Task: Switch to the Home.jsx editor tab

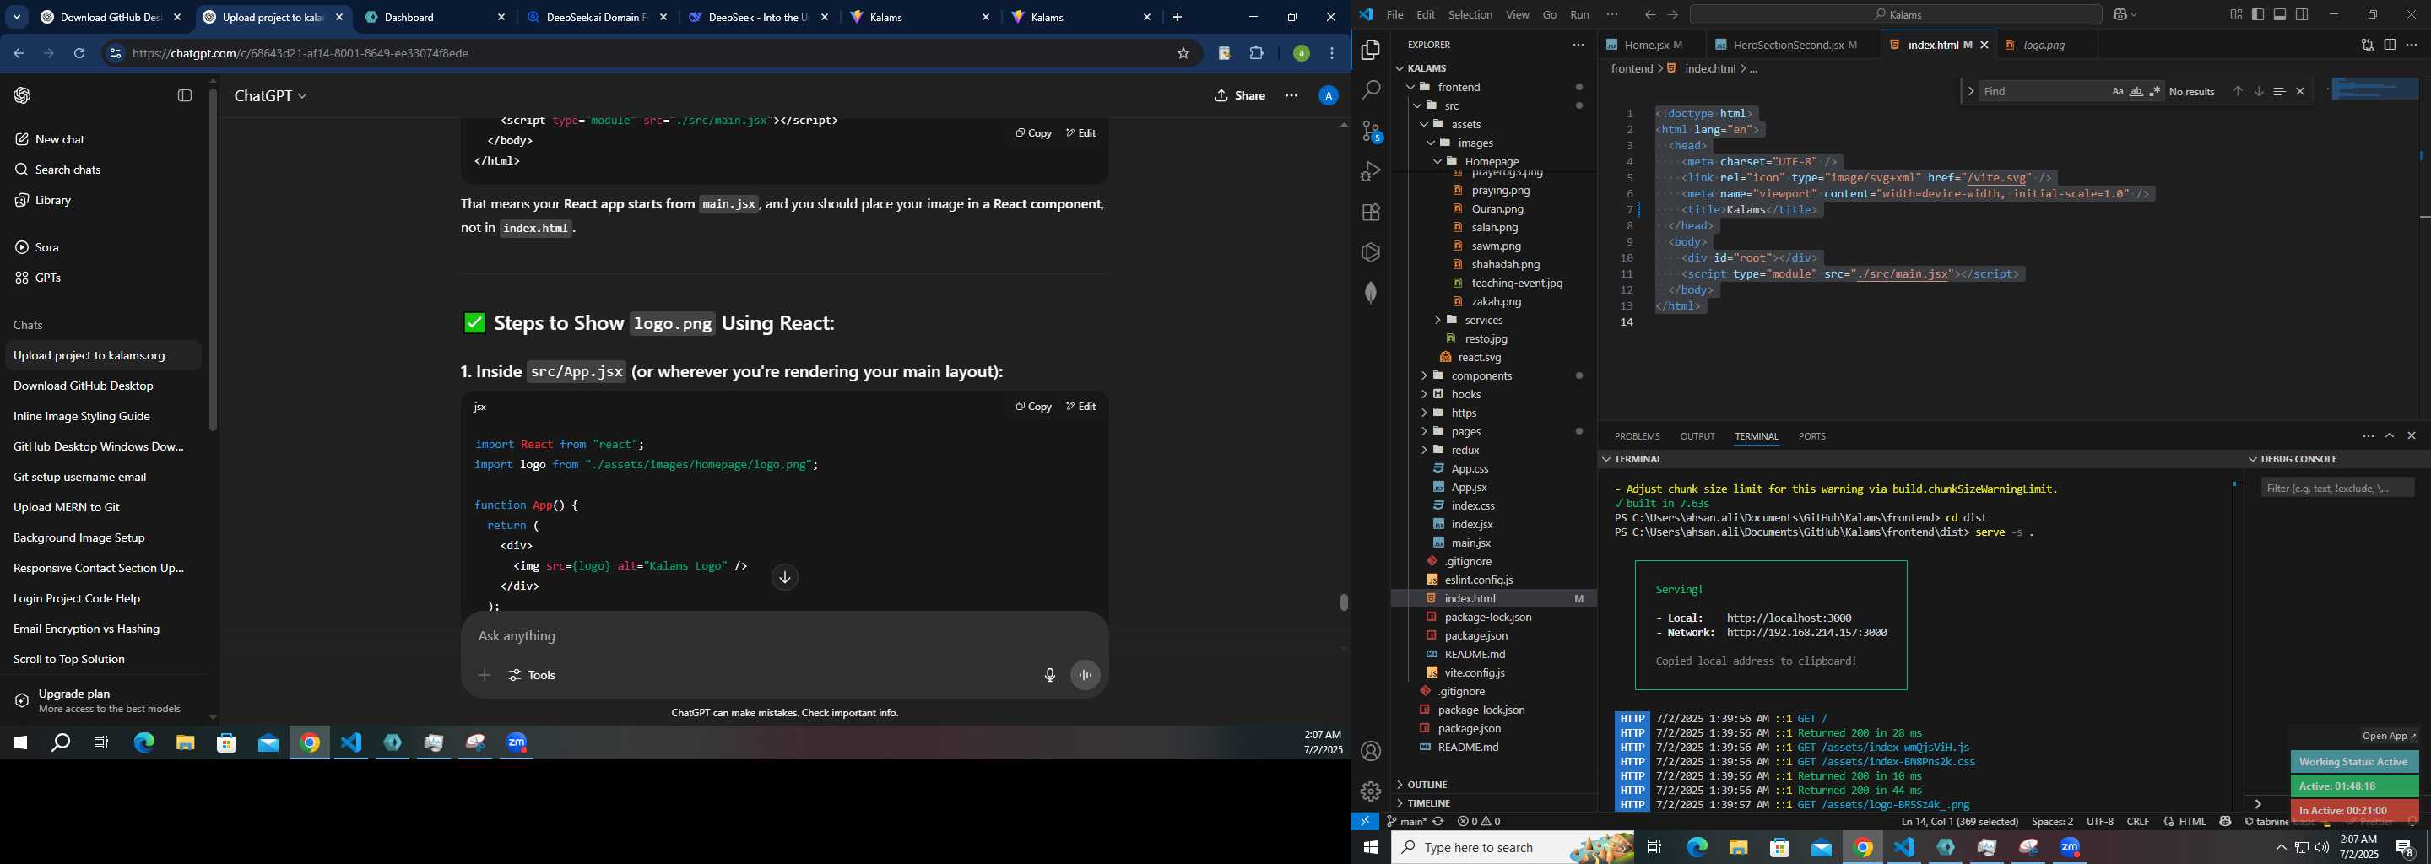Action: pyautogui.click(x=1654, y=45)
